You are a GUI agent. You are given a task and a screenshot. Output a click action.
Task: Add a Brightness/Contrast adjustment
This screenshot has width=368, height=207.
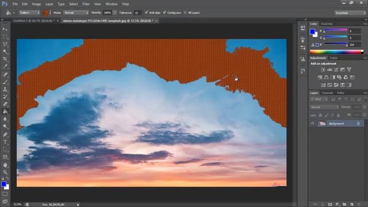323,70
